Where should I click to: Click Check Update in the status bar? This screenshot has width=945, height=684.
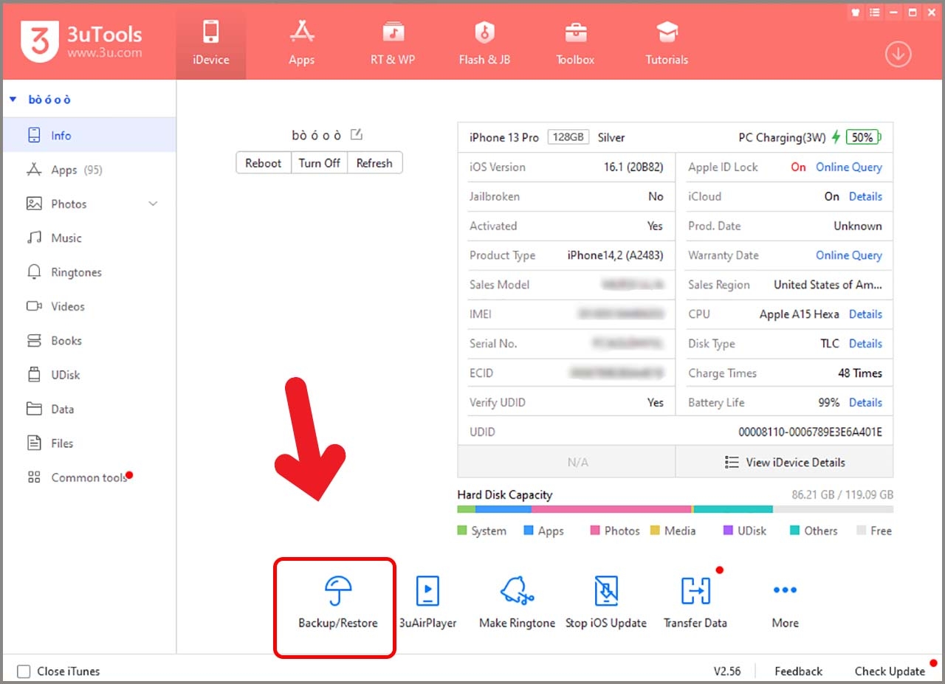[890, 671]
